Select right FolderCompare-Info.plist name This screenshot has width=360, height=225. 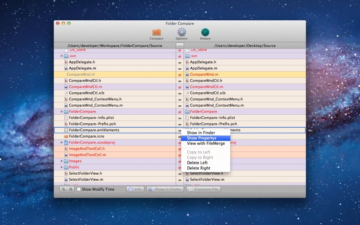click(212, 118)
